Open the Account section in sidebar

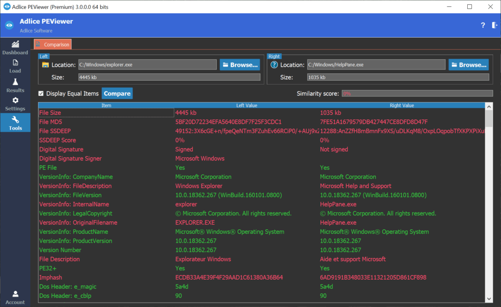[x=15, y=297]
